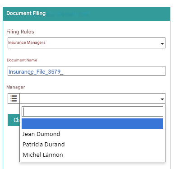
Task: Select the Insurance Managers combo box value
Action: [x=87, y=43]
